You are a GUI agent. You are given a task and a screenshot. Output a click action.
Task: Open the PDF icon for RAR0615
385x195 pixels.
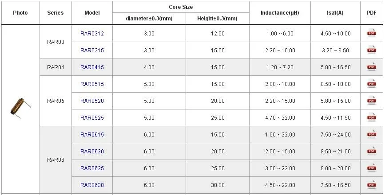pyautogui.click(x=371, y=134)
